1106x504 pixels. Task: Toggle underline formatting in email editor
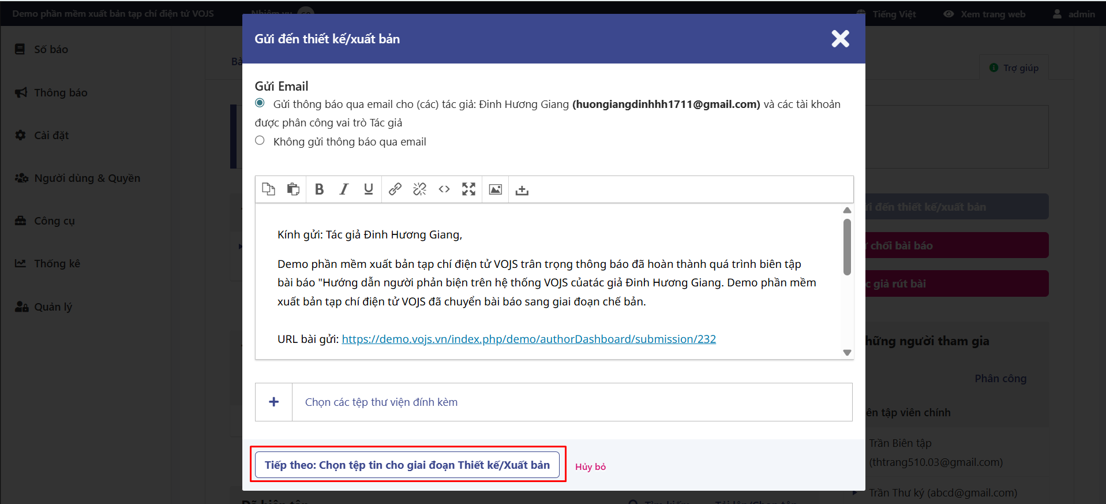coord(368,189)
